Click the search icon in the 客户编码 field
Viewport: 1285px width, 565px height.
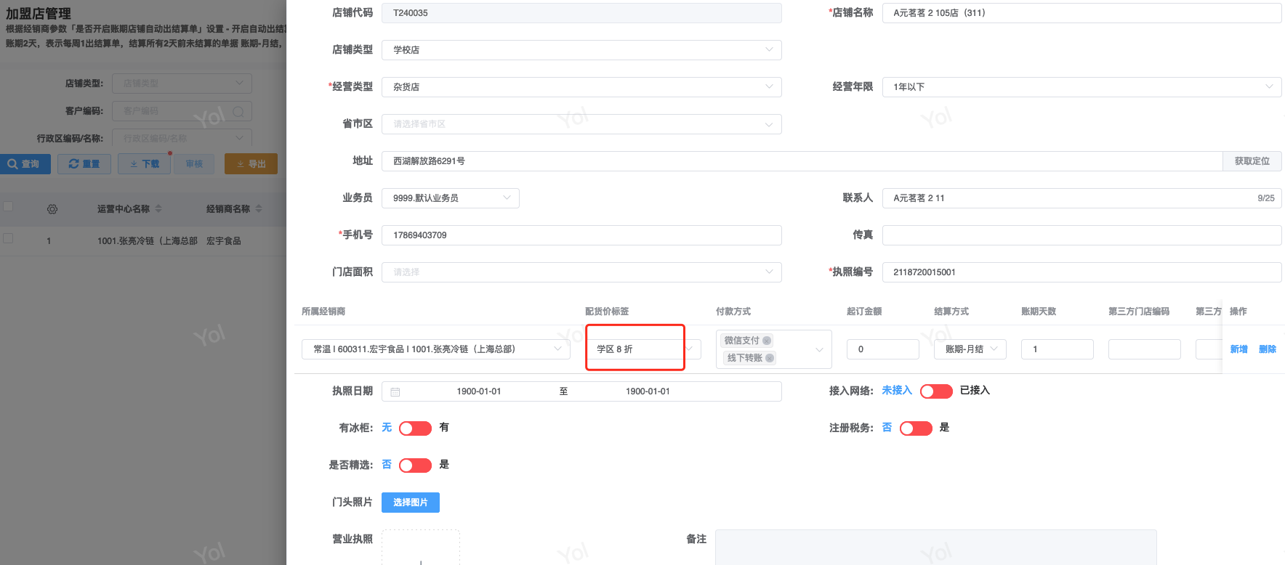[238, 111]
